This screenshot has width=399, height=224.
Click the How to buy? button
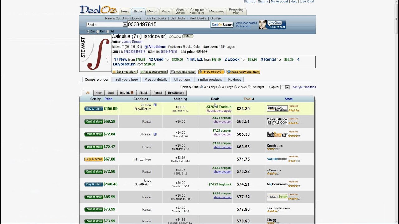click(x=211, y=72)
